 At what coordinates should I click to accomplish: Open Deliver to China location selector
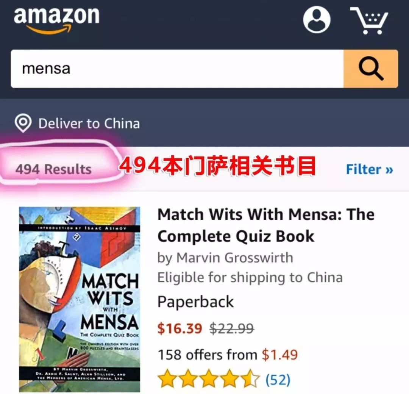pyautogui.click(x=77, y=123)
